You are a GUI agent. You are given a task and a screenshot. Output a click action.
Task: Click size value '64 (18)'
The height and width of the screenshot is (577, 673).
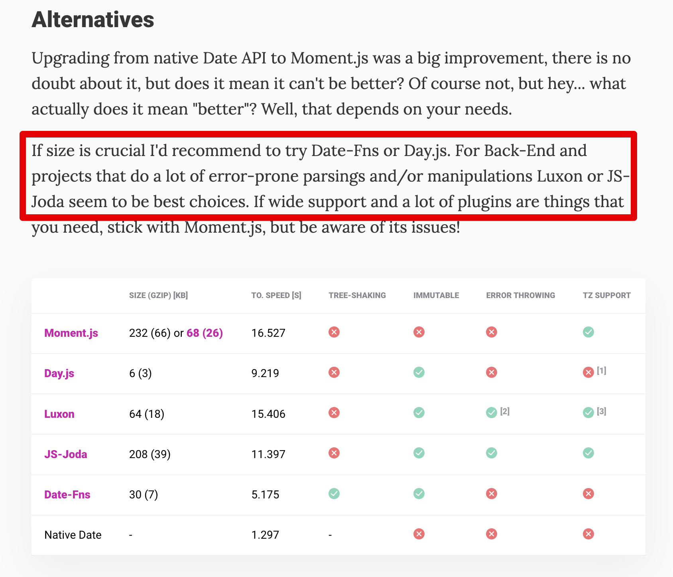pos(147,414)
